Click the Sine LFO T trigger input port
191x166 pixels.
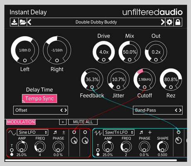[x=12, y=150]
